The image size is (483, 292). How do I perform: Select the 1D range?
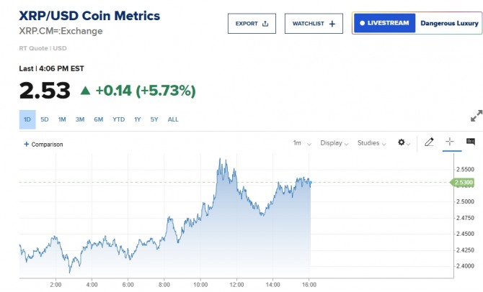27,119
